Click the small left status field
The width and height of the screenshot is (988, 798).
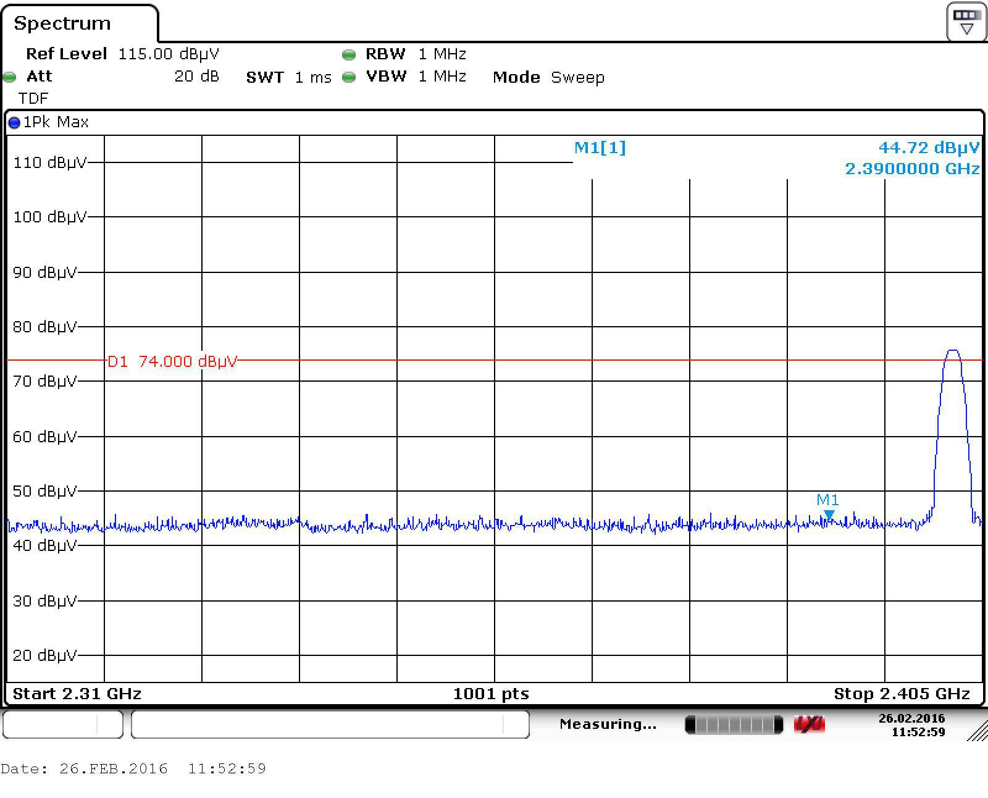click(x=63, y=724)
